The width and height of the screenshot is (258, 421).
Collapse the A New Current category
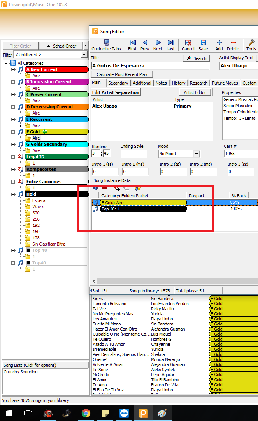[x=13, y=69]
